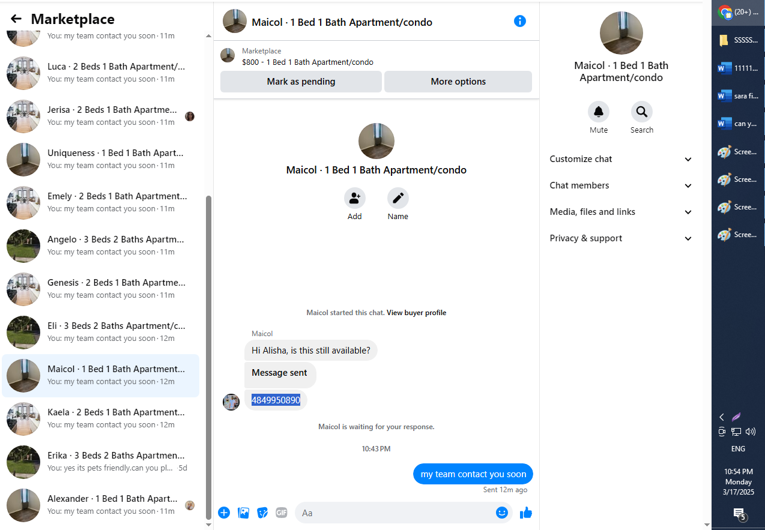Open the $800 1 Bed 1 Bath listing link

point(307,62)
